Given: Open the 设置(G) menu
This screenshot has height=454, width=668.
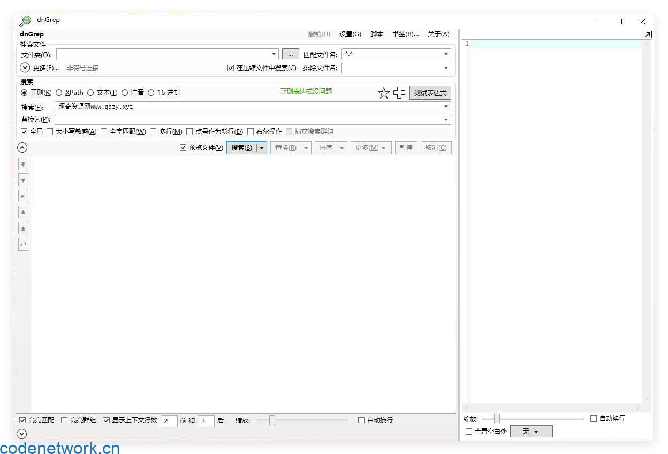Looking at the screenshot, I should pos(350,34).
